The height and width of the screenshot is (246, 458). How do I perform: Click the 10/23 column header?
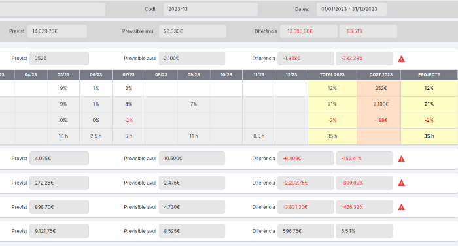226,74
